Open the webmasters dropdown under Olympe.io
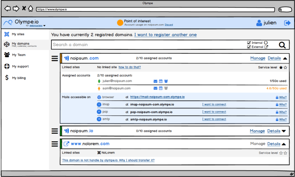Image resolution: width=295 pixels, height=177 pixels. 37,26
